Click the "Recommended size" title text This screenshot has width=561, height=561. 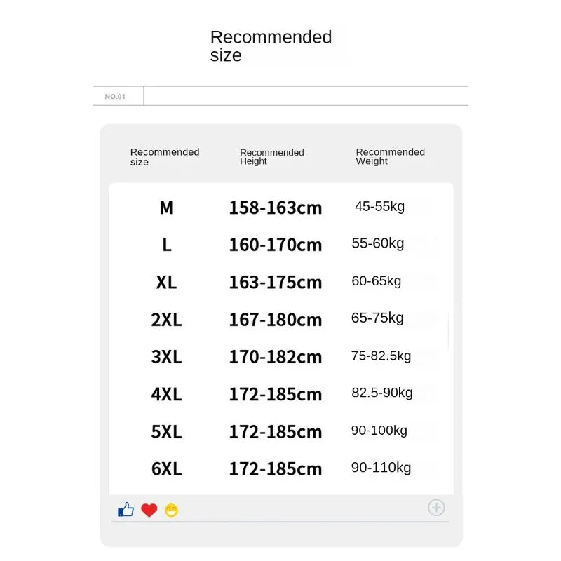pyautogui.click(x=271, y=46)
